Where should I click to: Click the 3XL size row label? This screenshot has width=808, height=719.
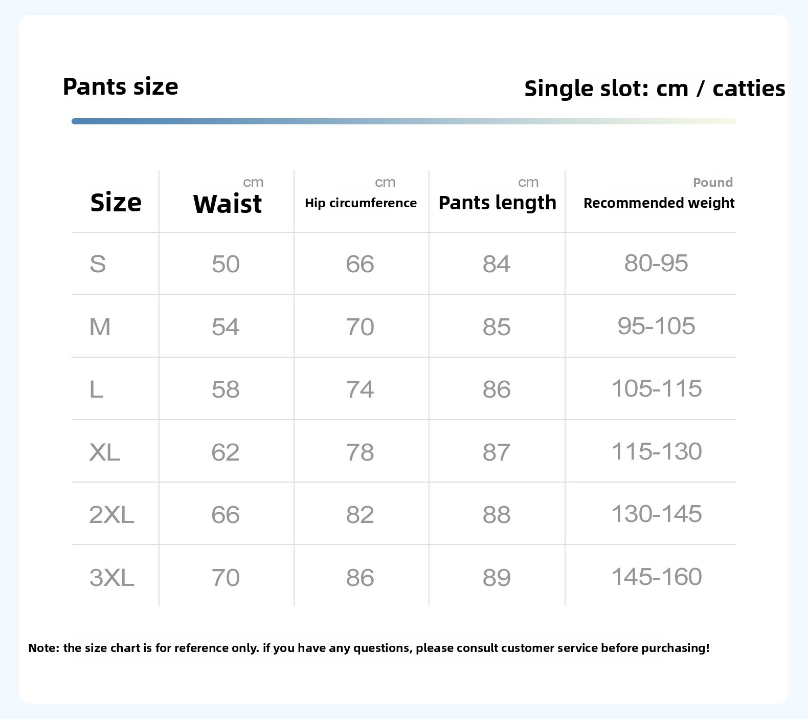(111, 577)
